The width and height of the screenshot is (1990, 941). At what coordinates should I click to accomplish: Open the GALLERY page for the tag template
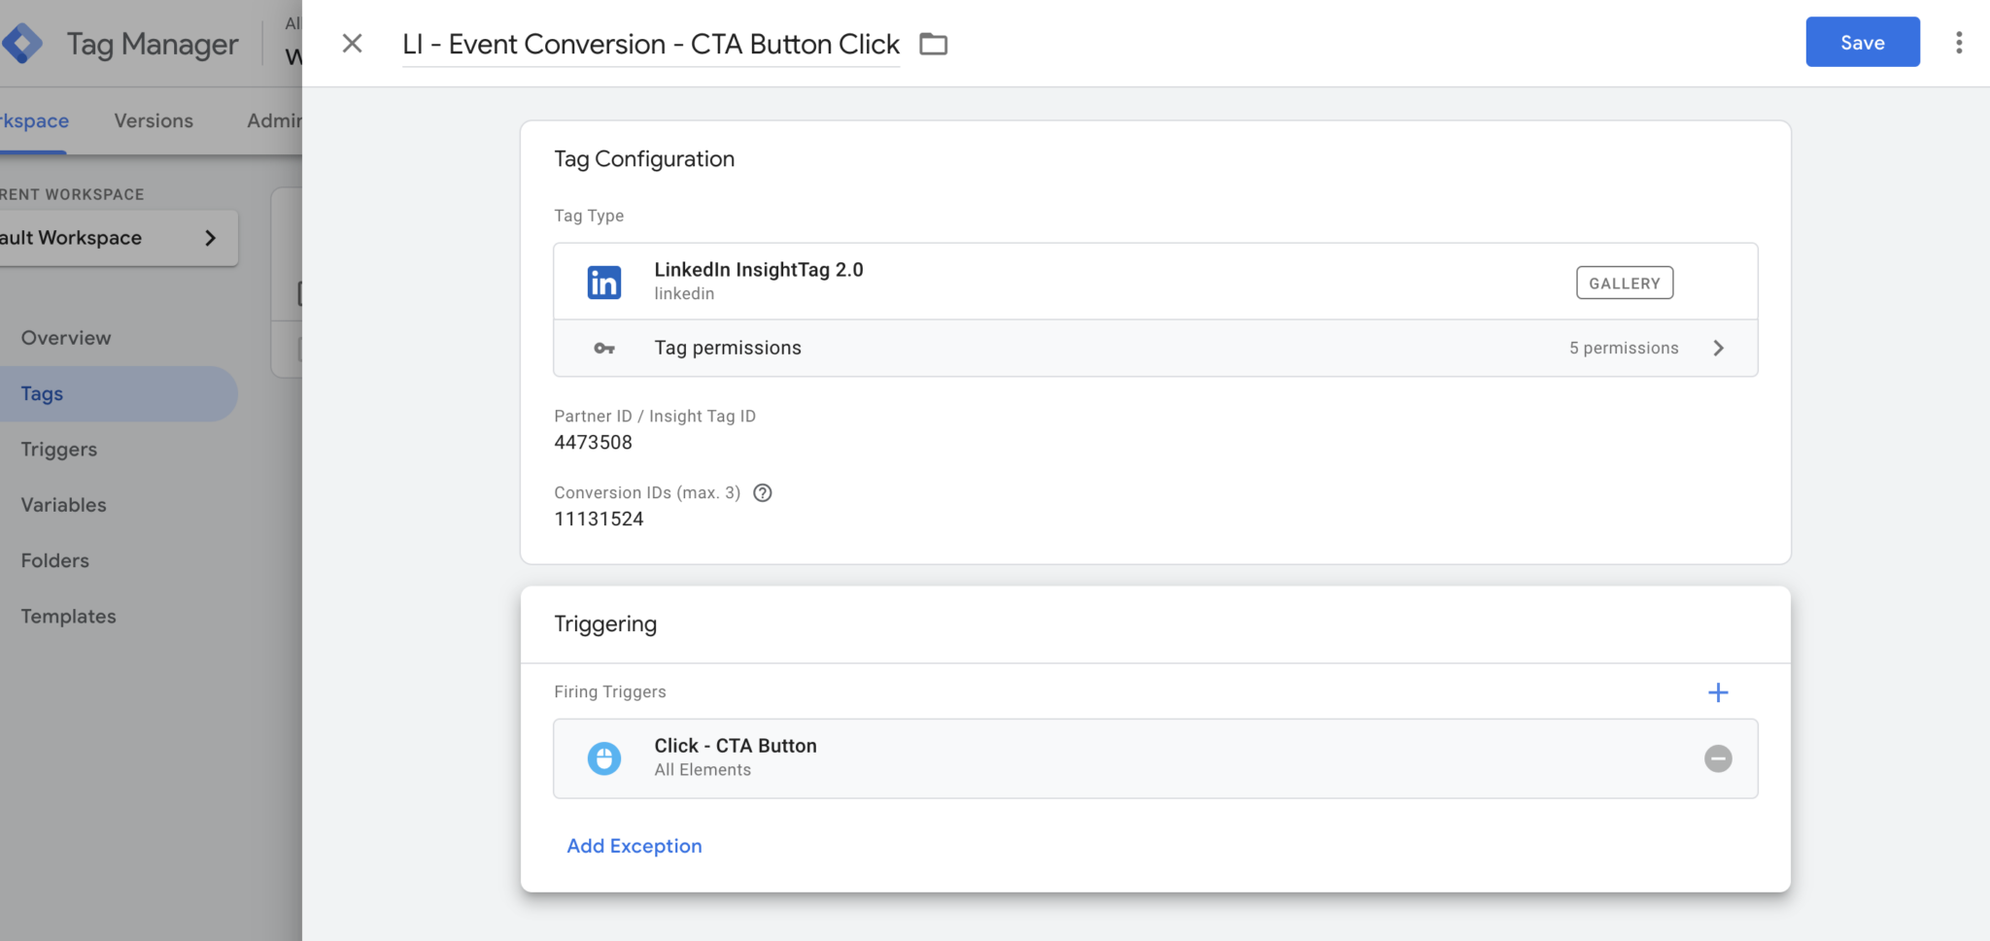(1624, 283)
